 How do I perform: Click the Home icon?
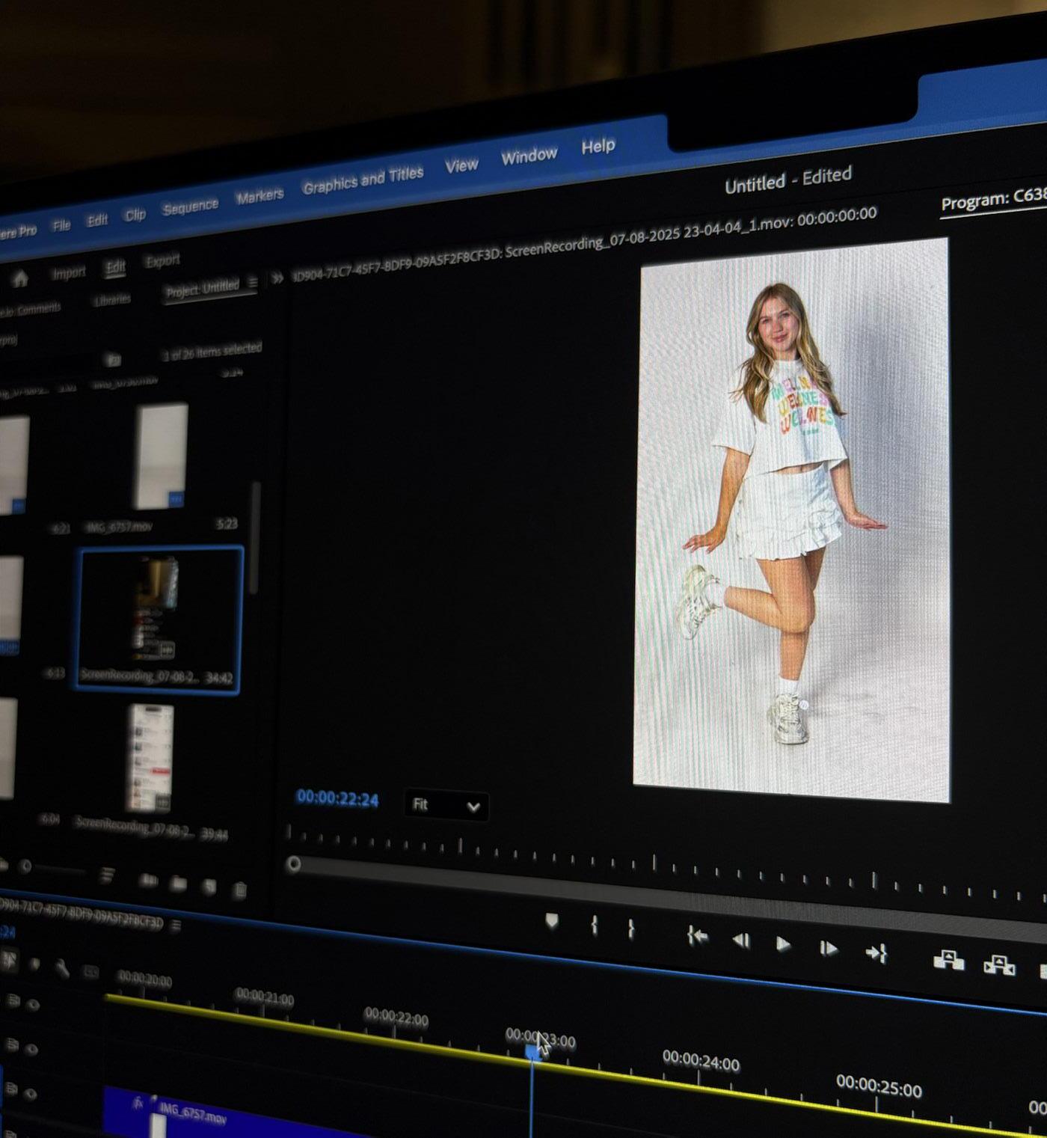[x=20, y=279]
